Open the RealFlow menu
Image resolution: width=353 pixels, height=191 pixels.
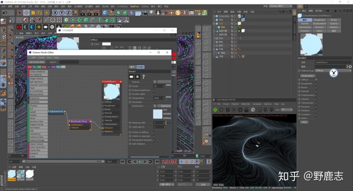pos(135,6)
